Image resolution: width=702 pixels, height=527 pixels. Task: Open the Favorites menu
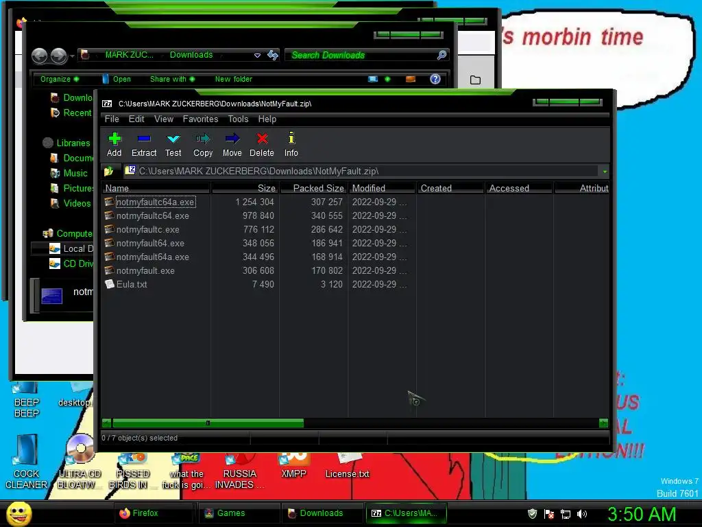tap(200, 119)
